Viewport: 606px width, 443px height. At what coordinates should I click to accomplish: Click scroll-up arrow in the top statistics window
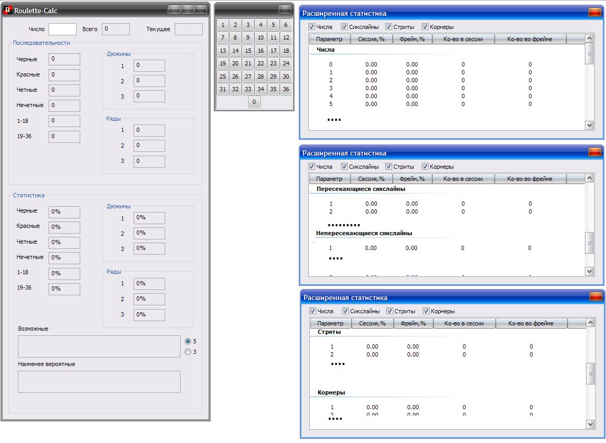click(589, 38)
